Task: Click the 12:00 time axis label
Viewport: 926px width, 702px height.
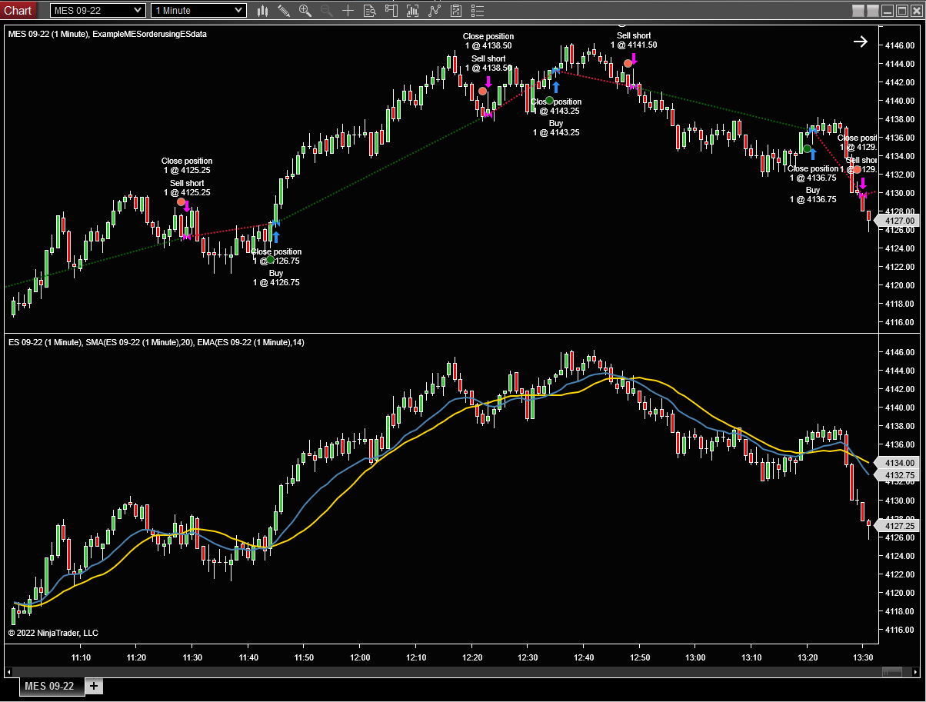Action: click(360, 657)
